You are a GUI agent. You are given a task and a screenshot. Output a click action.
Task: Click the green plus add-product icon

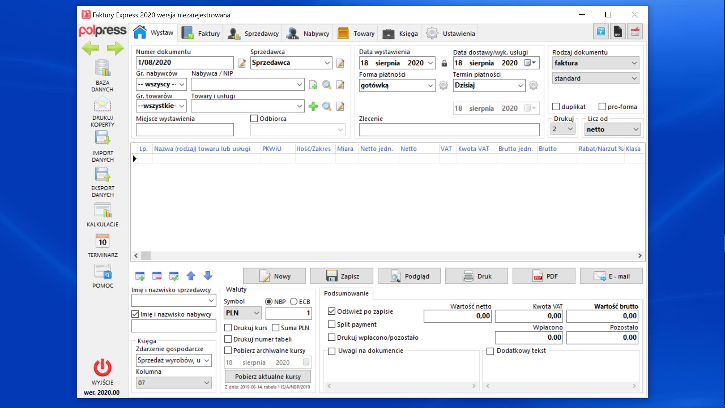point(313,106)
